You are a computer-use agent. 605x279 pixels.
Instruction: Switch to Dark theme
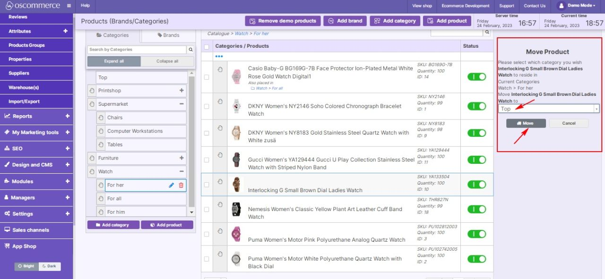click(x=50, y=266)
